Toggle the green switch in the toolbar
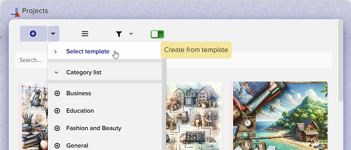 pyautogui.click(x=157, y=34)
